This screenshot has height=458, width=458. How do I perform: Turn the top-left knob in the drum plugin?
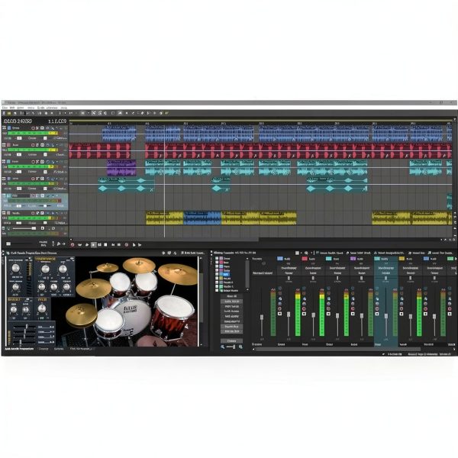[15, 268]
